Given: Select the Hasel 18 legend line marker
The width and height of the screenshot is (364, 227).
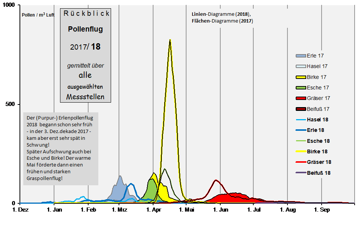Looking at the screenshot, I should (x=301, y=120).
